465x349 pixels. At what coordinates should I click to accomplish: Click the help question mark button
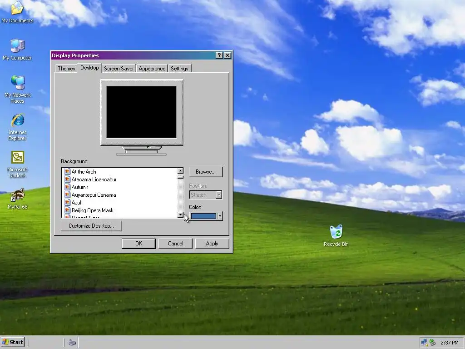[219, 55]
